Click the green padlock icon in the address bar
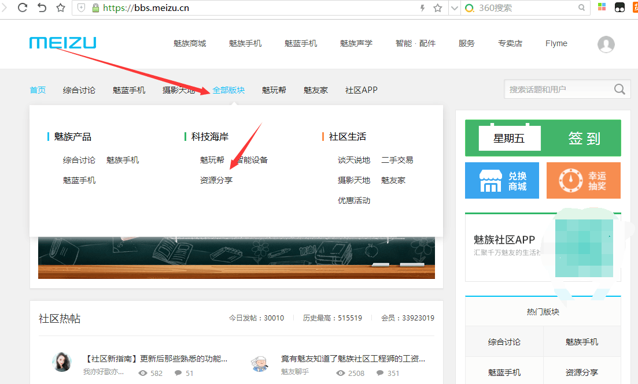 [x=95, y=8]
